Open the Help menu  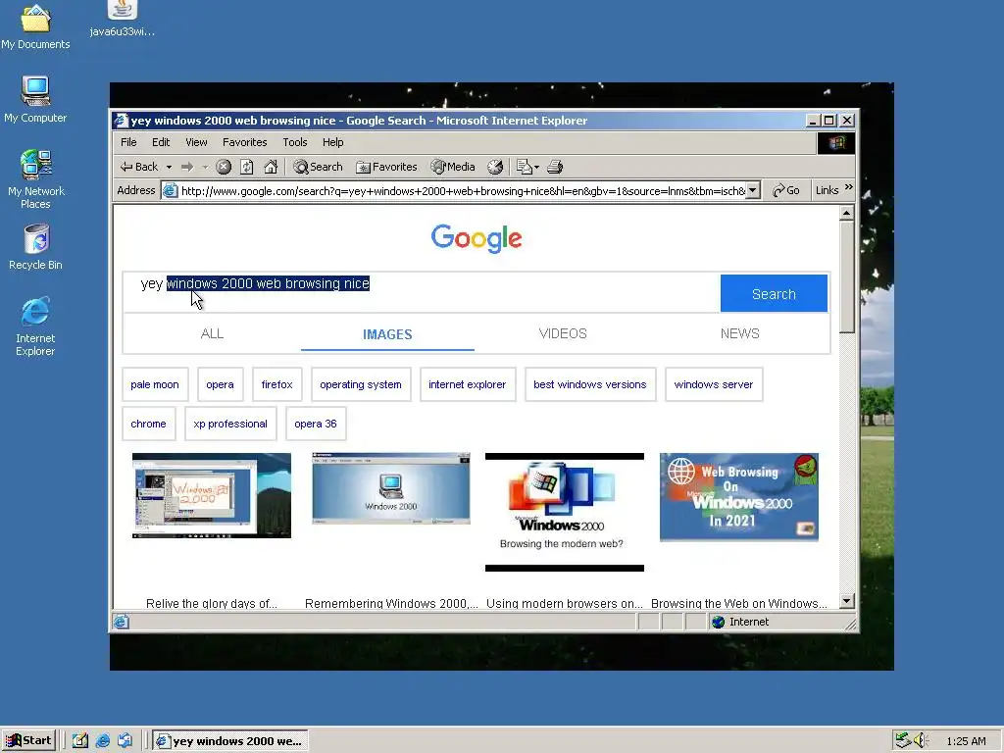pos(333,142)
